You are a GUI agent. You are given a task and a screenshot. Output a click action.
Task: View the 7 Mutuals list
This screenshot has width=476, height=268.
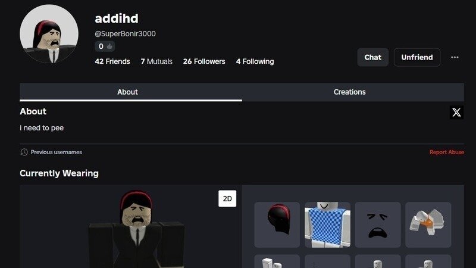[156, 61]
